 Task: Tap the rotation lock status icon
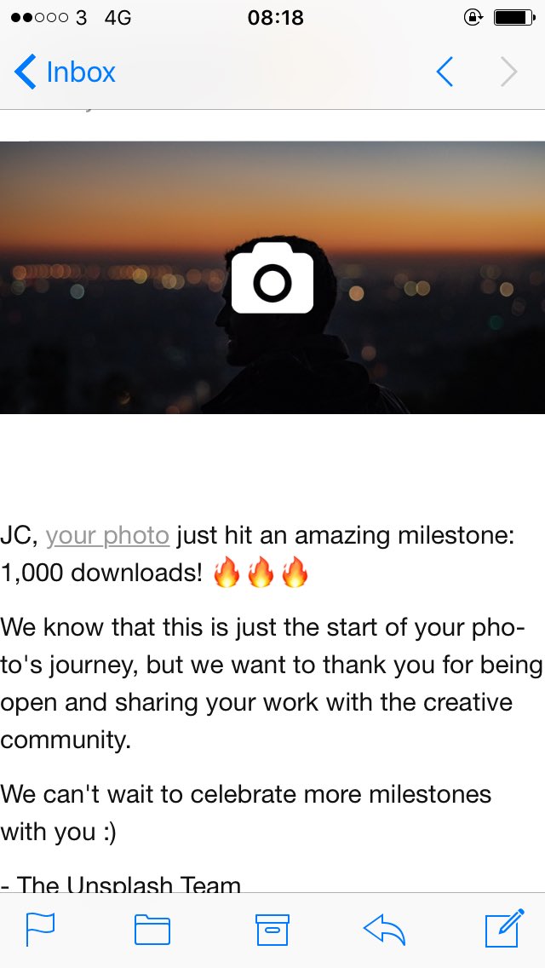[473, 18]
